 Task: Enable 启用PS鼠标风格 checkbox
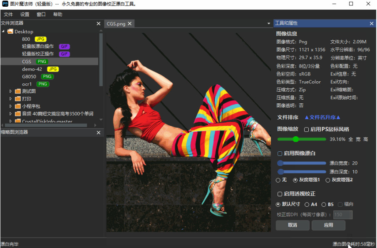(x=306, y=130)
